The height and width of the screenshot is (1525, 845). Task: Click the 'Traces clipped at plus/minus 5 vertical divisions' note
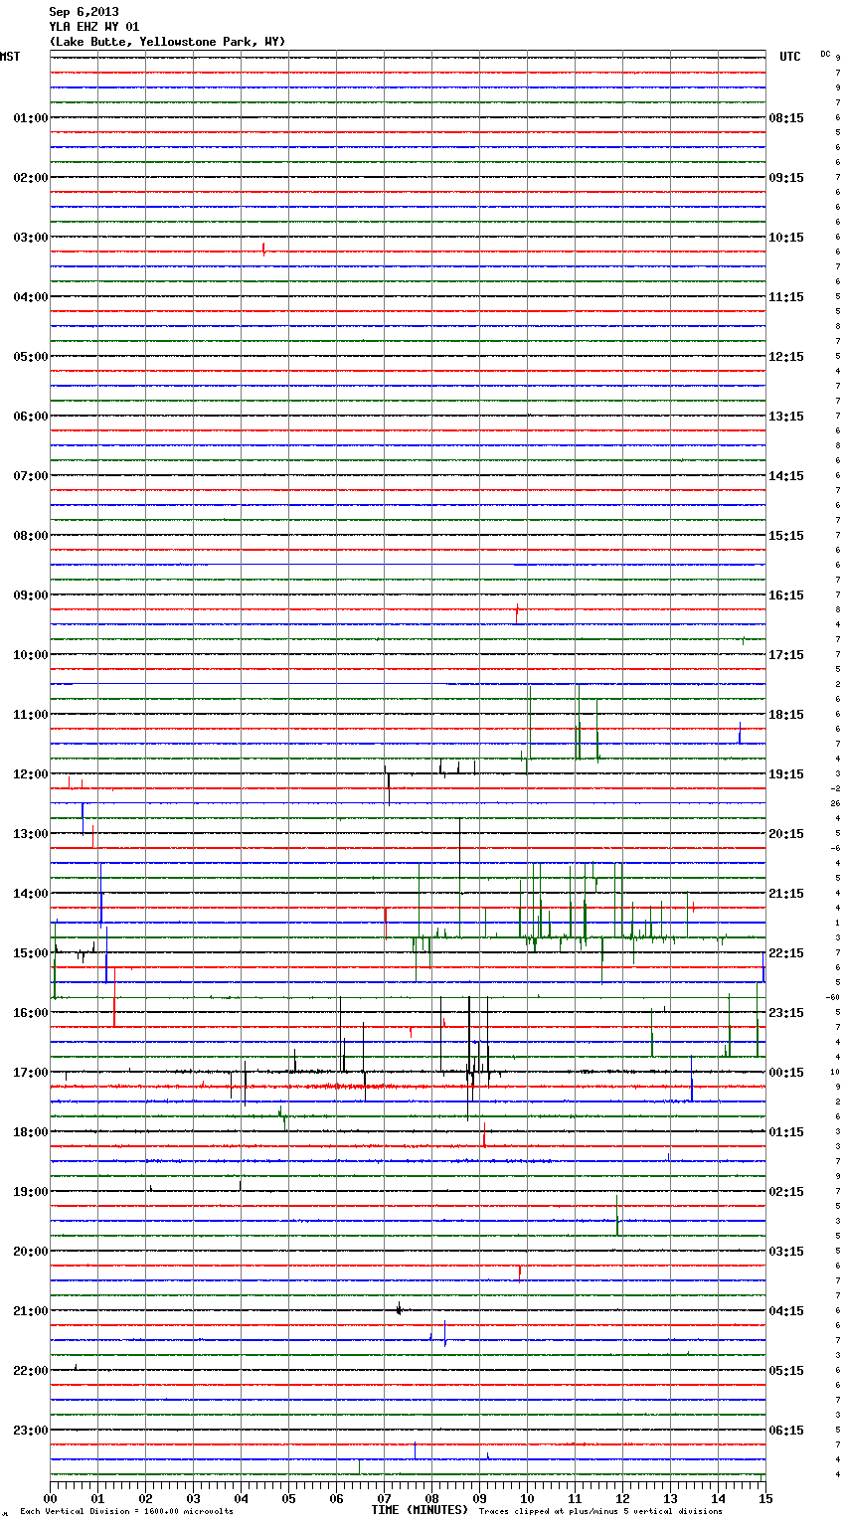tap(600, 1512)
